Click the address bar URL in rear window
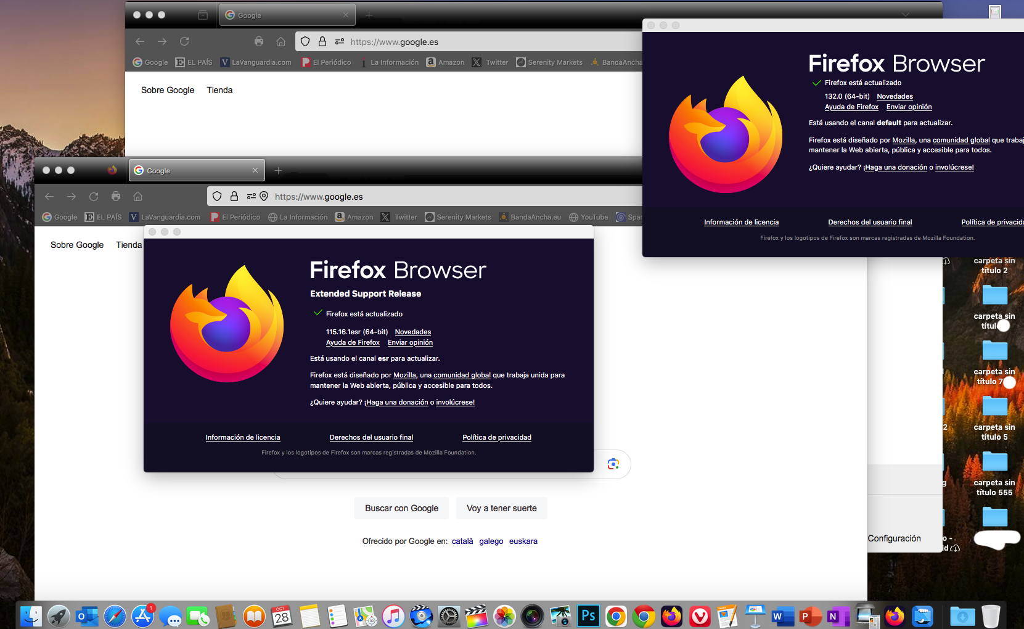The width and height of the screenshot is (1024, 629). (395, 42)
